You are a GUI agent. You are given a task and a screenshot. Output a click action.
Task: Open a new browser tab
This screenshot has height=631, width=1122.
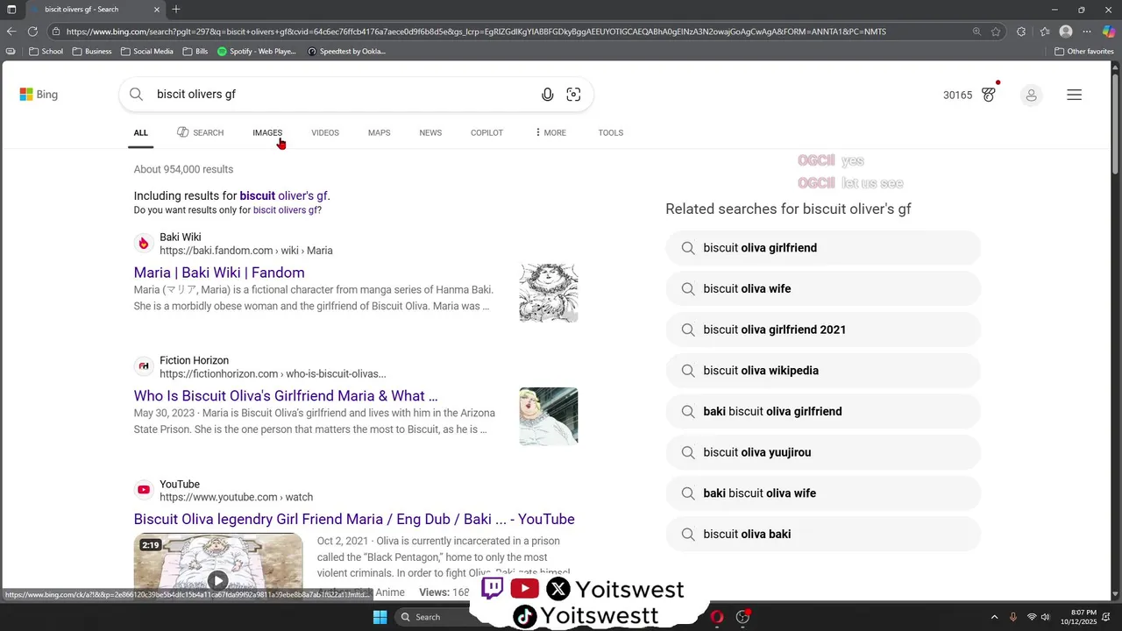coord(176,10)
